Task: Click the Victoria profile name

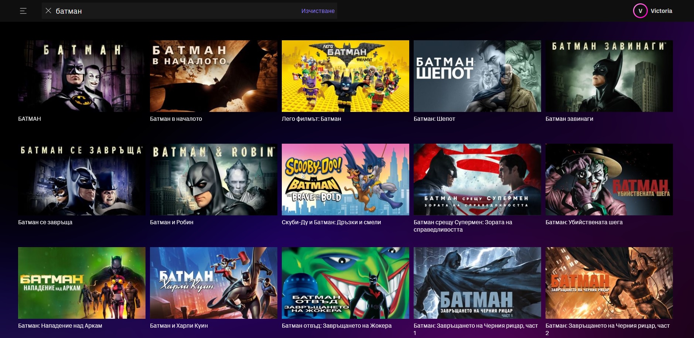Action: point(661,11)
